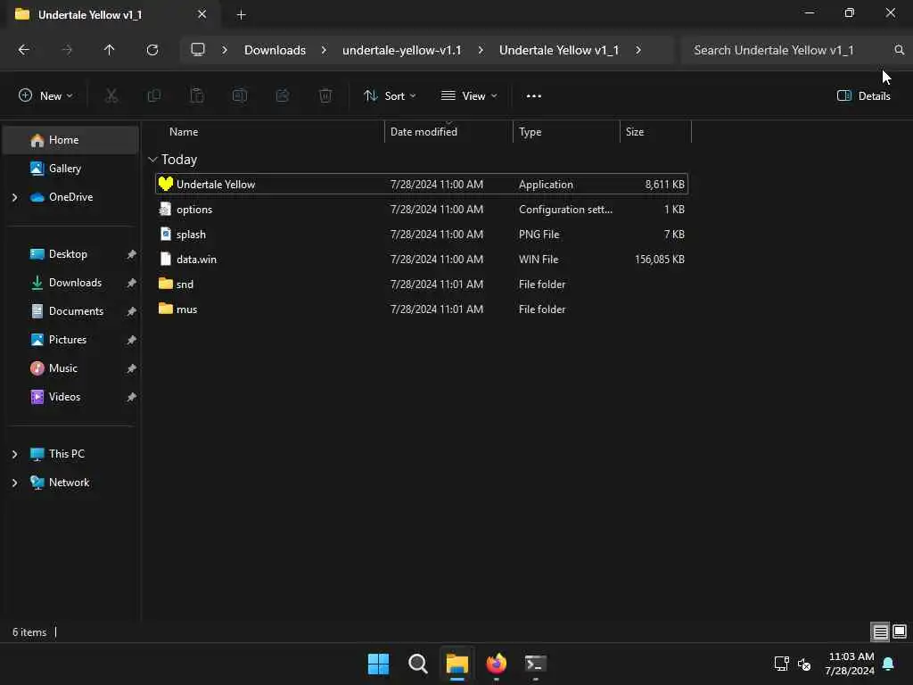Sort by the Name column header
The width and height of the screenshot is (913, 685).
click(184, 132)
